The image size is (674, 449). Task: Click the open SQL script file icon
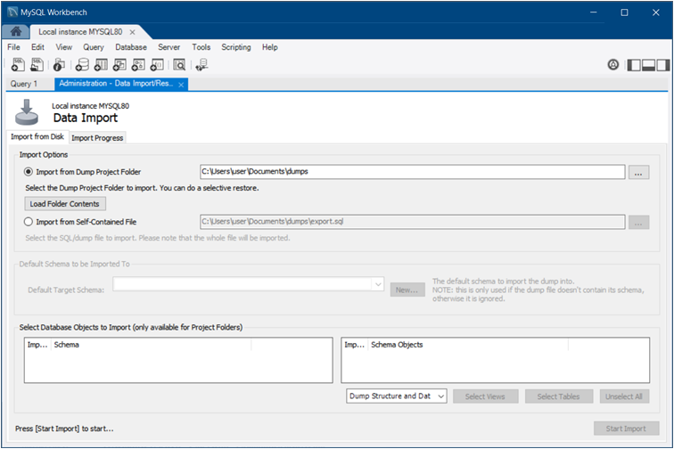[x=37, y=64]
